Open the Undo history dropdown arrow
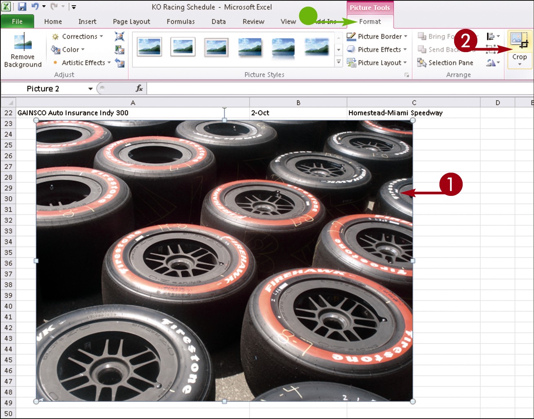Viewport: 534px width, 419px height. (44, 7)
